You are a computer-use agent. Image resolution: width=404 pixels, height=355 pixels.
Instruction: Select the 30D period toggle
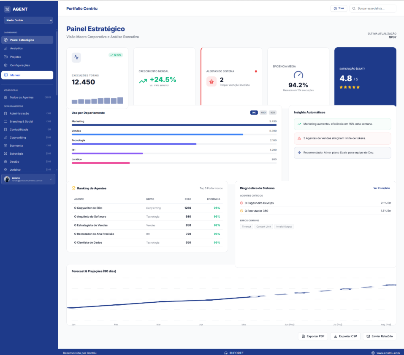[254, 113]
